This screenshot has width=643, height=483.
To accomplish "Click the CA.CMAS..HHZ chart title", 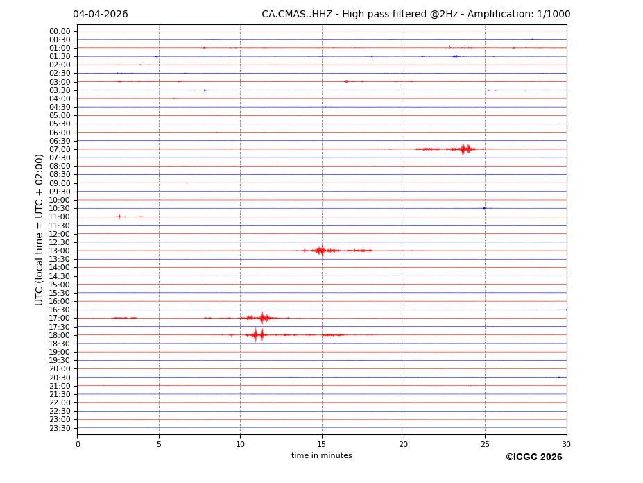I will (x=415, y=15).
